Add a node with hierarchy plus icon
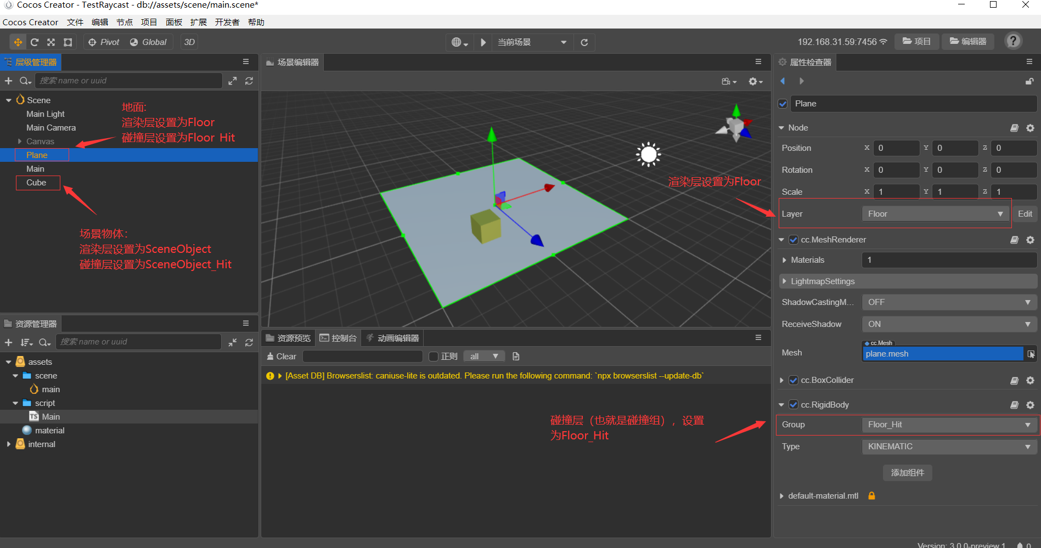The image size is (1041, 548). tap(8, 81)
